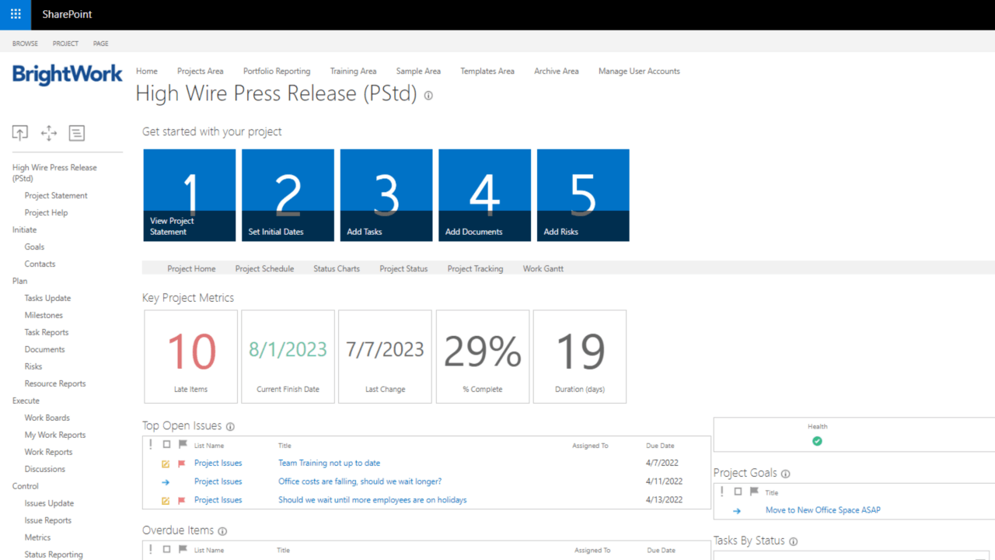The image size is (995, 560).
Task: Open the document list icon in the sidebar toolbar
Action: pos(76,132)
